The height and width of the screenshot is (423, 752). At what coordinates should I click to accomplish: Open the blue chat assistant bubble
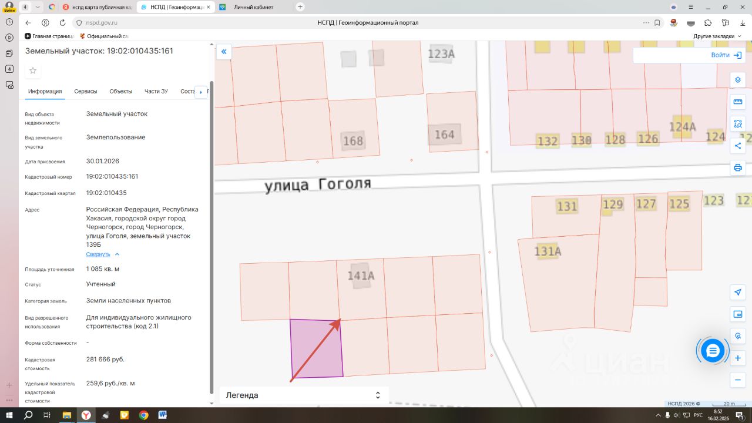713,351
